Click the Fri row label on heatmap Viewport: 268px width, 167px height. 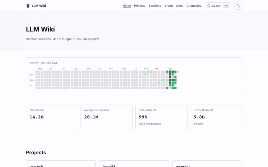(30, 86)
